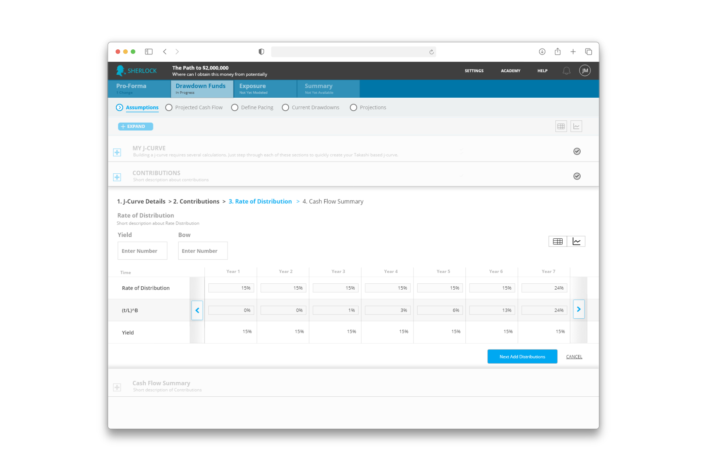Reload the page with refresh icon
Viewport: 707px width, 471px height.
tap(431, 52)
